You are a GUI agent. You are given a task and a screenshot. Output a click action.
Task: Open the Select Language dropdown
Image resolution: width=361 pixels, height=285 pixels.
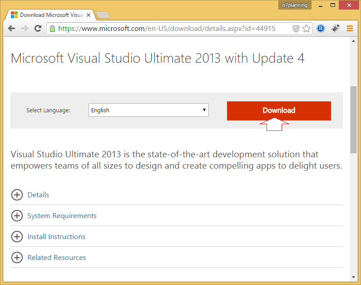[x=148, y=110]
